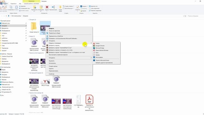Open the Открыть dropdown in ribbon
This screenshot has height=115, width=204.
click(84, 6)
